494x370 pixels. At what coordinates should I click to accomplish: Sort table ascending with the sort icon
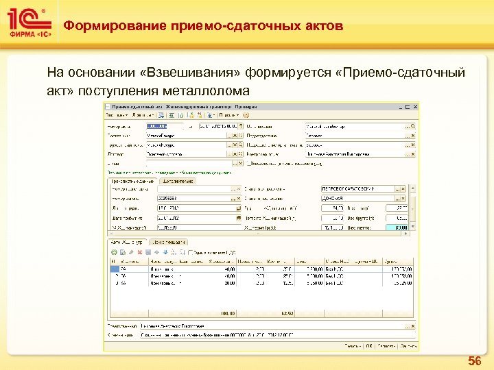(x=174, y=252)
